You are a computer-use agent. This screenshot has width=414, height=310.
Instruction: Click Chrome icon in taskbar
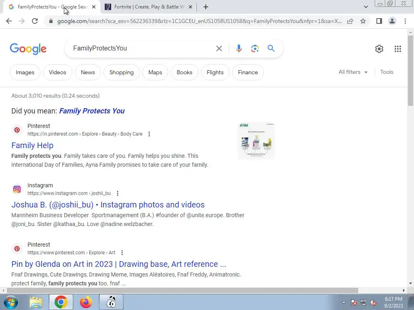(61, 302)
